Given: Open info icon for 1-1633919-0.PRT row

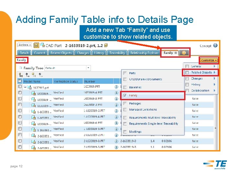Looking at the screenshot, I should pos(116,129).
